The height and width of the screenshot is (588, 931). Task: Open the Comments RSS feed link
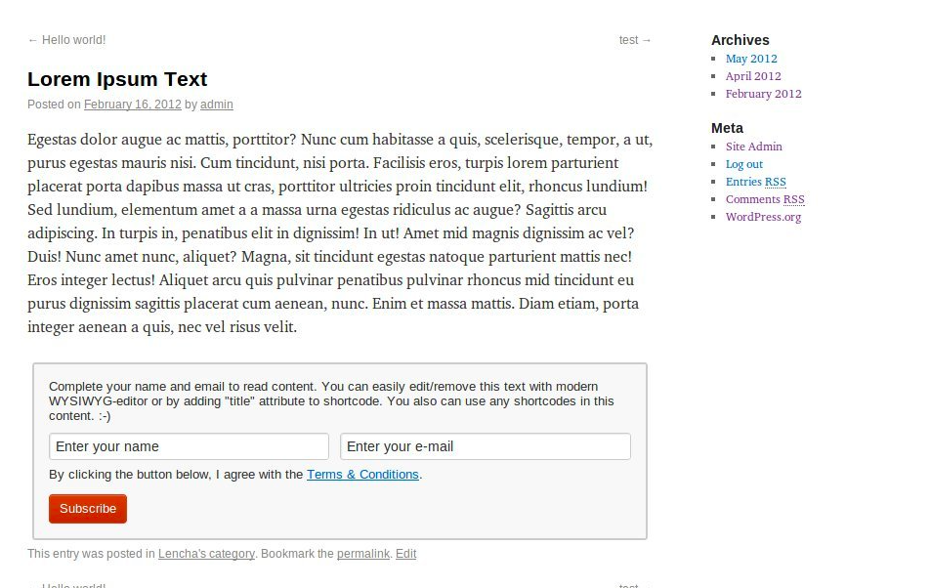(765, 199)
